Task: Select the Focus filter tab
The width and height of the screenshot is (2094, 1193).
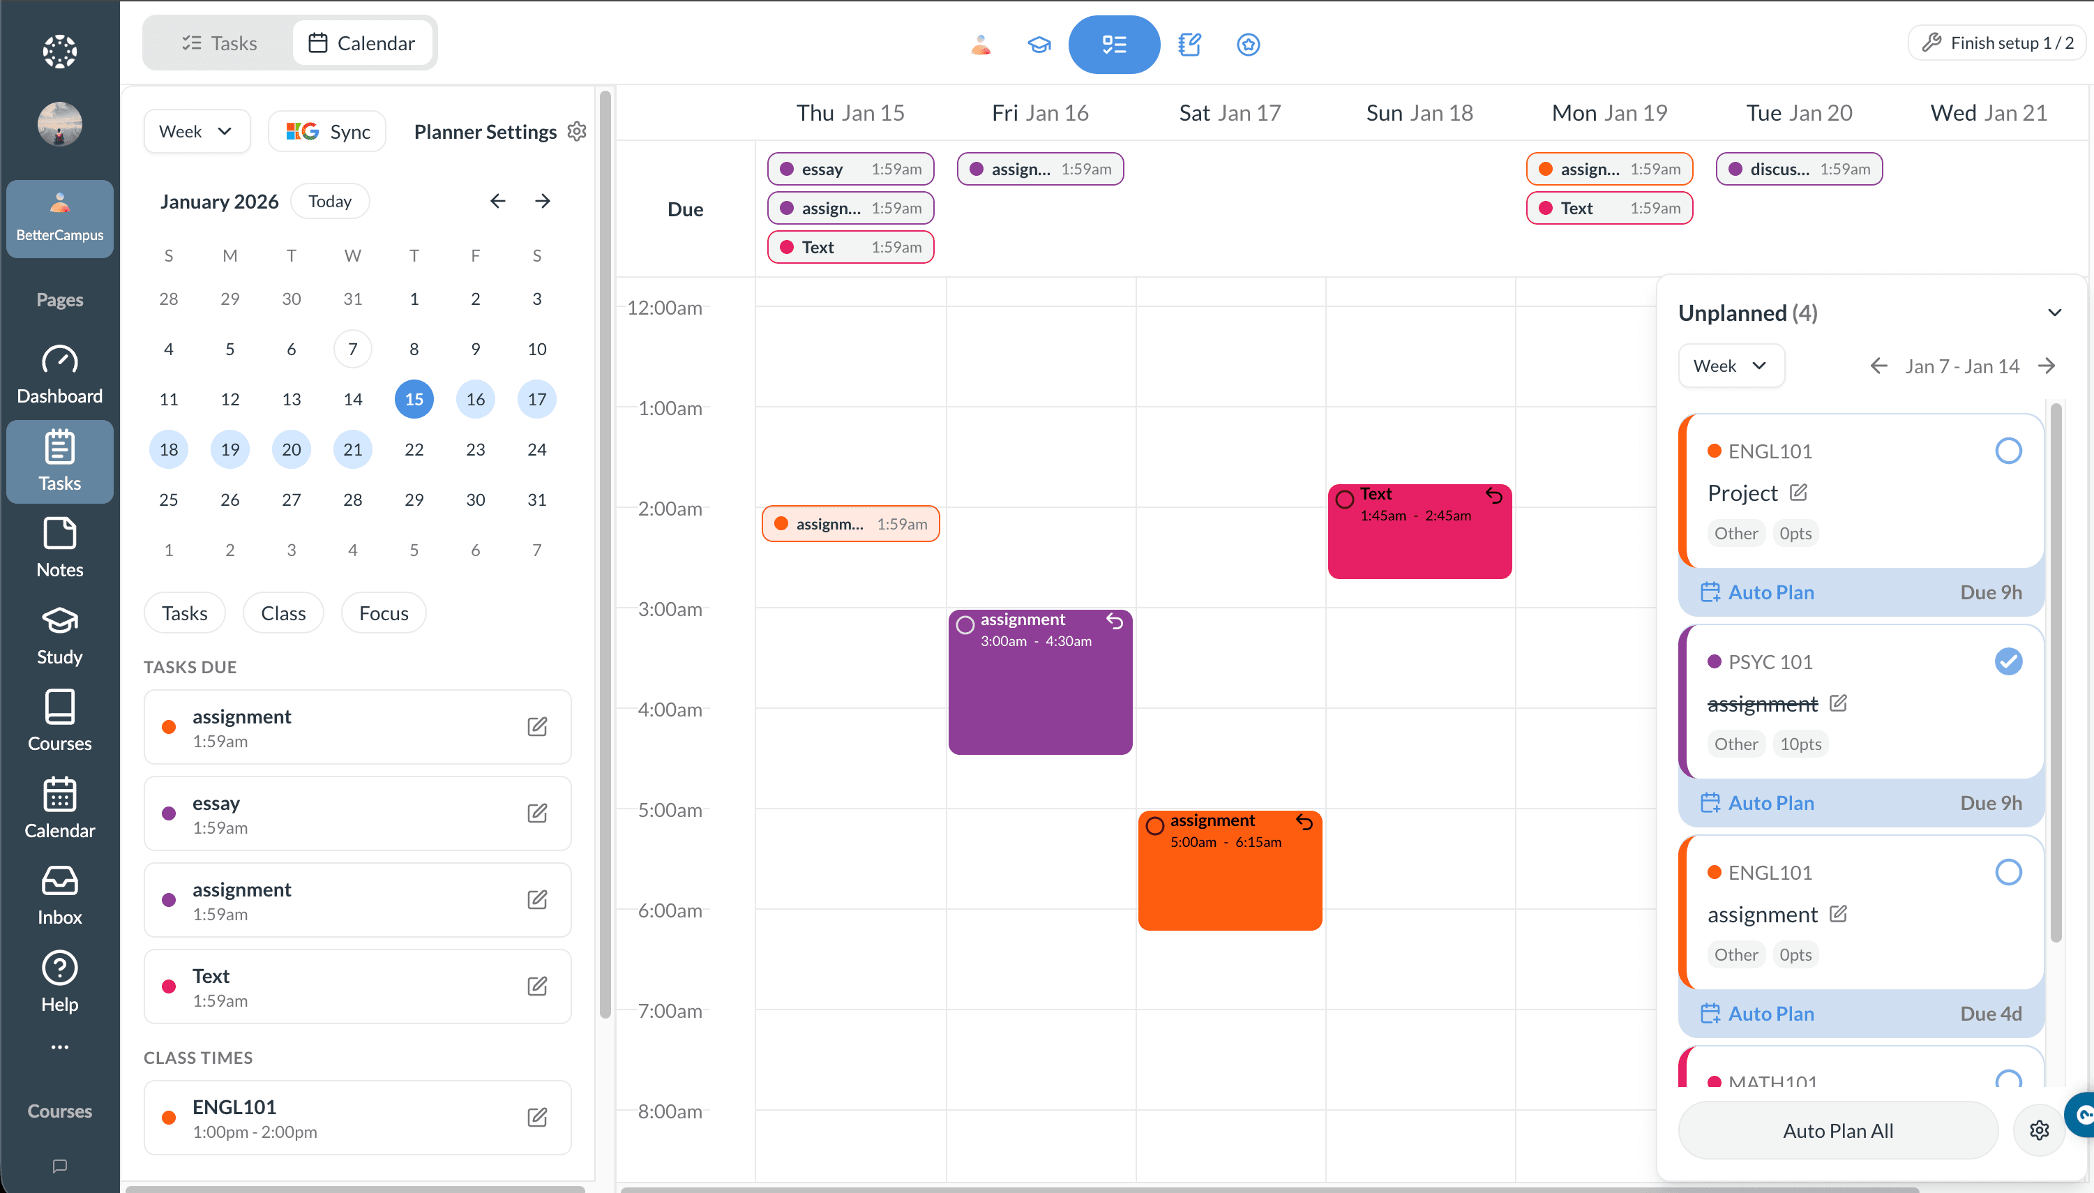Action: pyautogui.click(x=384, y=613)
